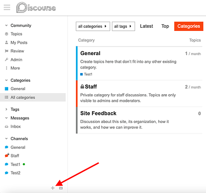This screenshot has width=206, height=193.
Task: Click the Channels section header text
Action: [x=19, y=138]
